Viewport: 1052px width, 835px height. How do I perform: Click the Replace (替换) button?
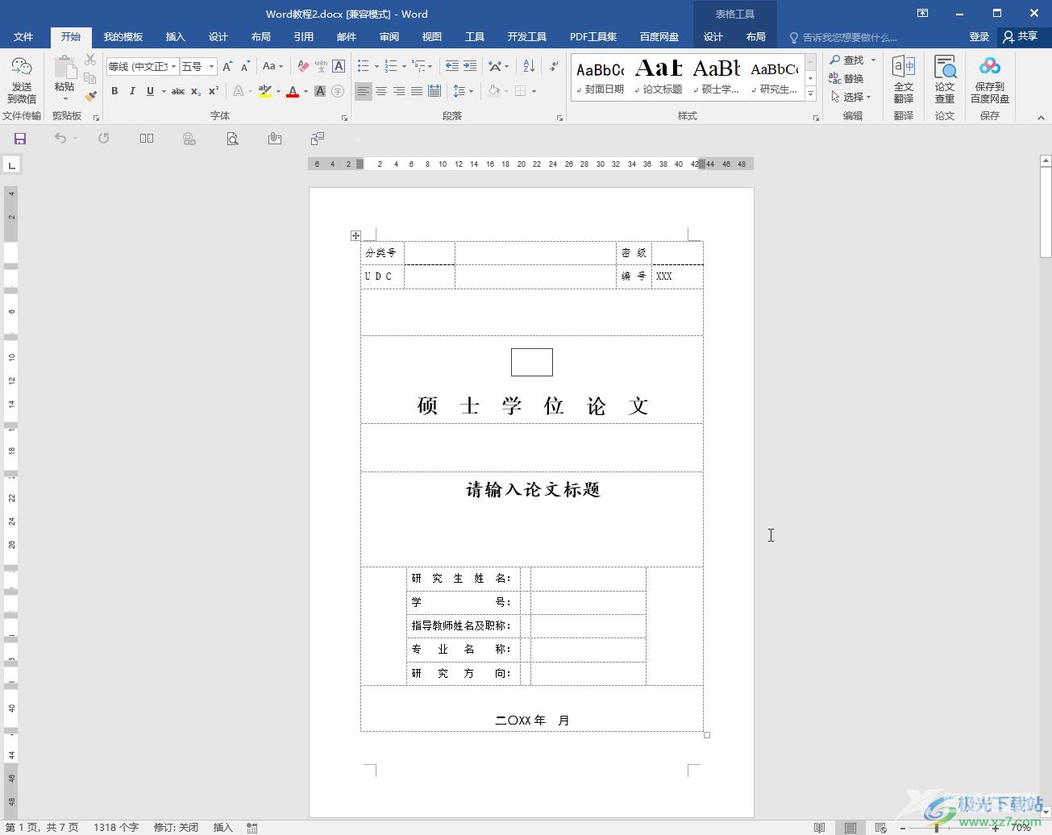point(846,78)
